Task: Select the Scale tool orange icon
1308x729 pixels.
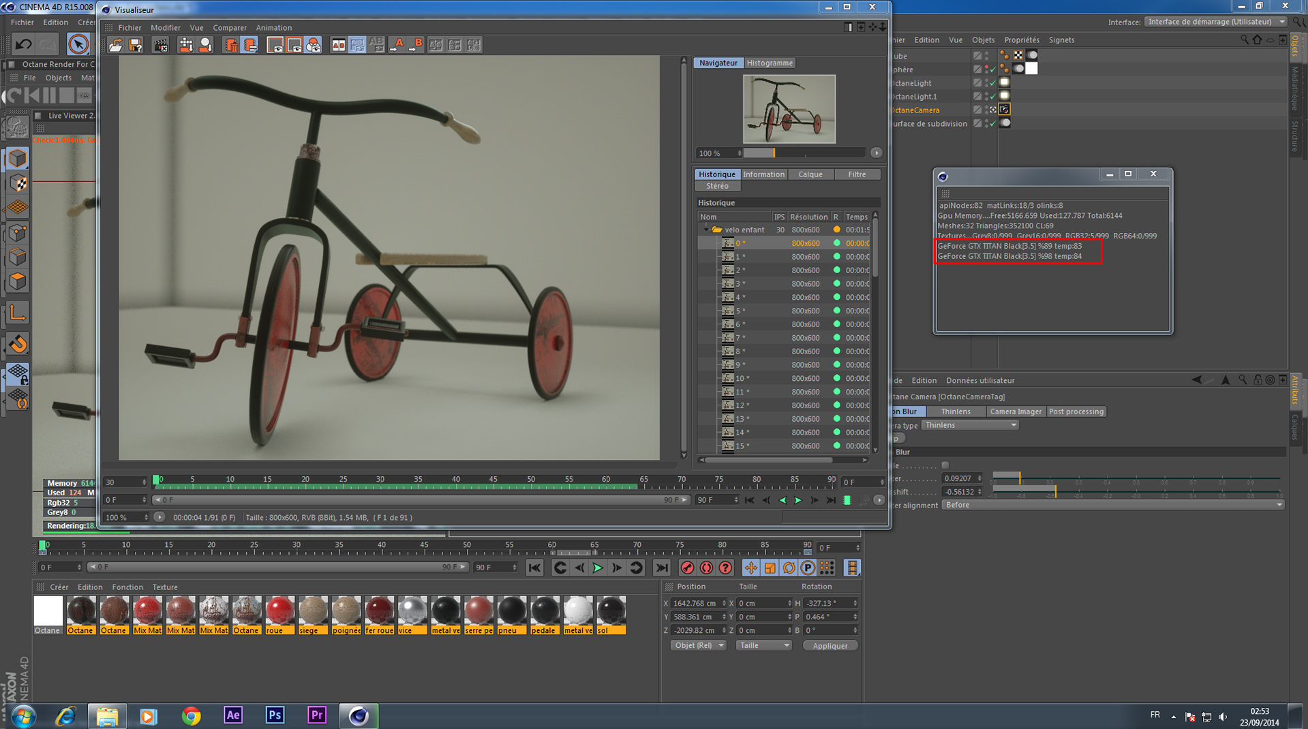Action: click(x=770, y=568)
